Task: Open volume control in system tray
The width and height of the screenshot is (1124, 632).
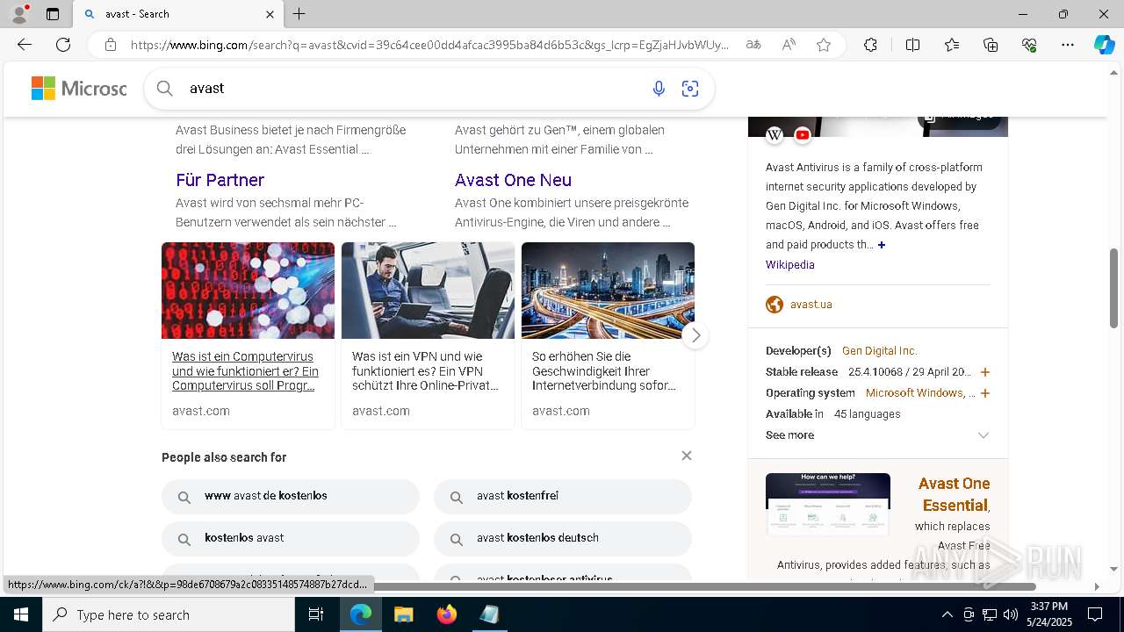Action: coord(1010,614)
